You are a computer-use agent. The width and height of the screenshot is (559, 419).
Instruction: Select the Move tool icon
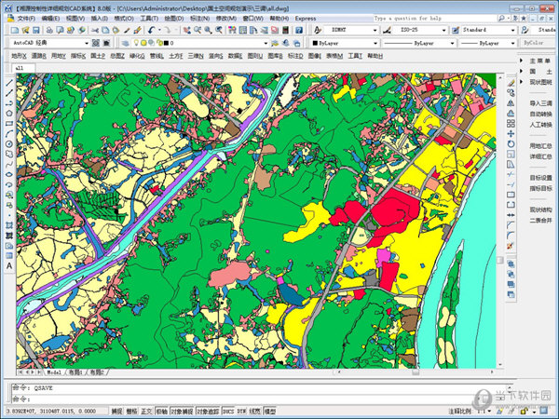click(511, 133)
